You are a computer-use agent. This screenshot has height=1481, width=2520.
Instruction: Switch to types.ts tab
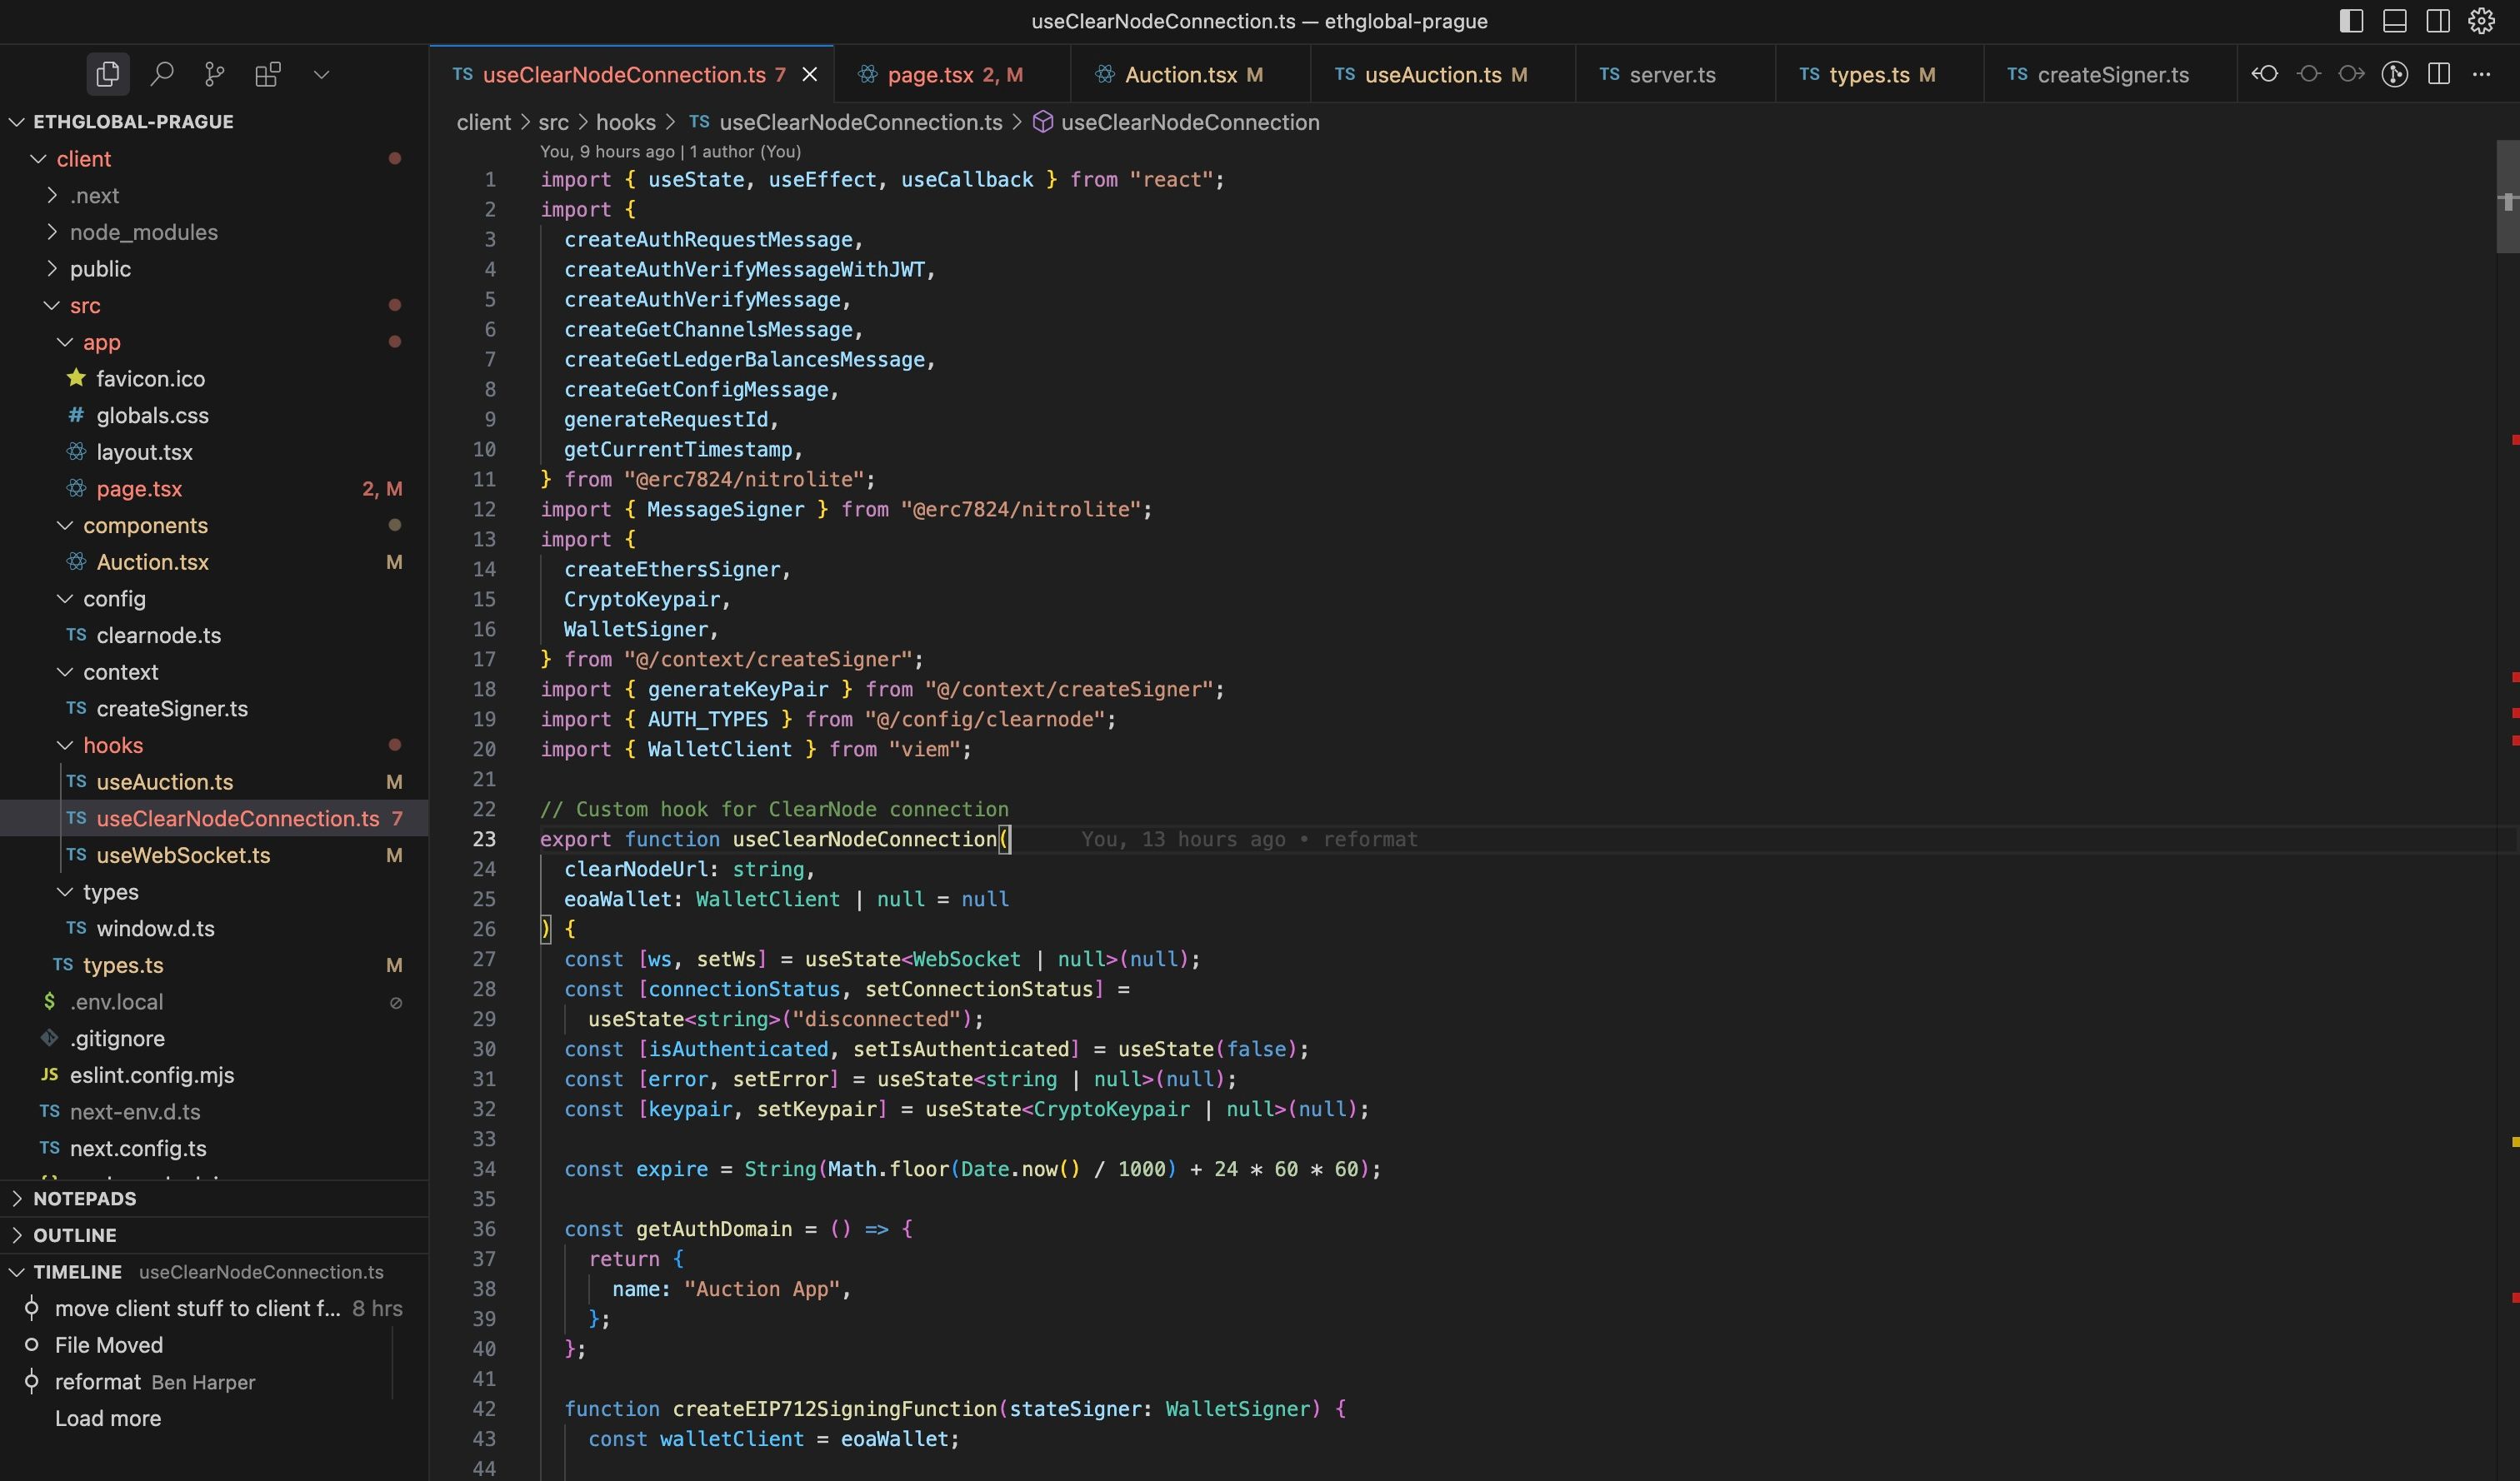[1879, 75]
